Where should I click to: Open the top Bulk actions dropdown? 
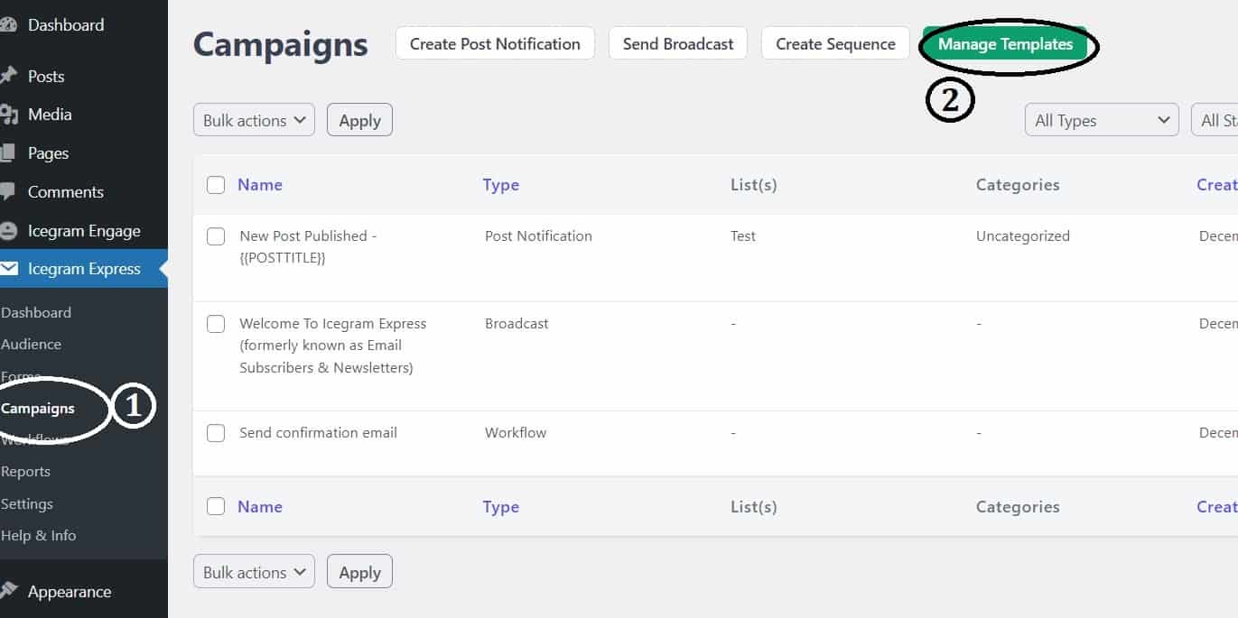(254, 120)
